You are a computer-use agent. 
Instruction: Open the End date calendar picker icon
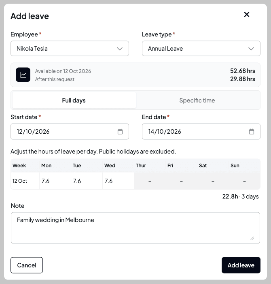tap(252, 132)
